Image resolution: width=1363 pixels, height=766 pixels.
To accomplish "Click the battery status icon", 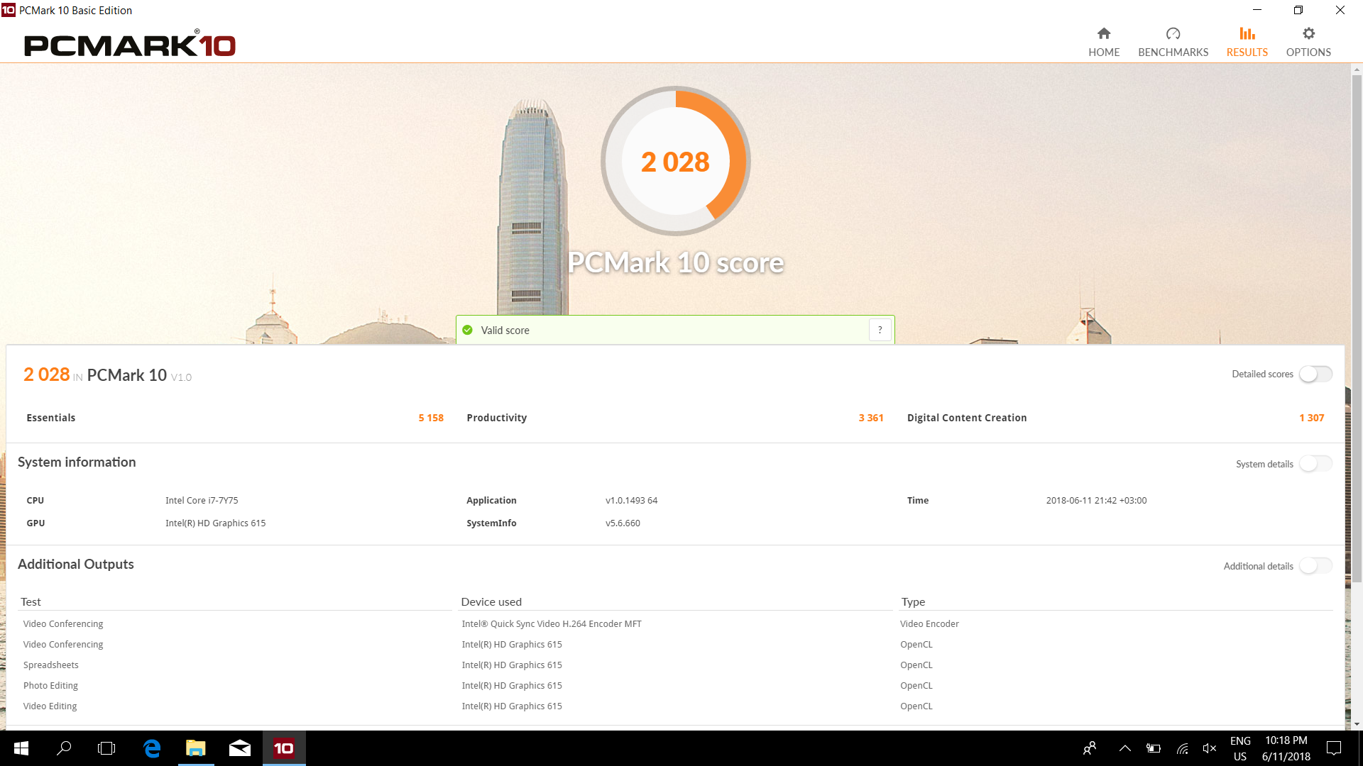I will click(x=1154, y=748).
